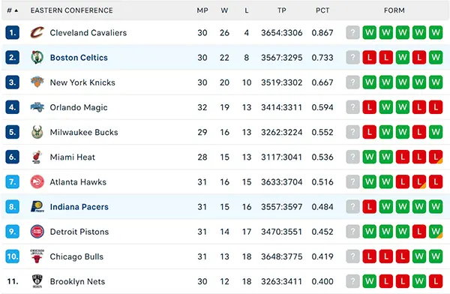Viewport: 450px width, 294px height.
Task: Open the Boston Celtics logo icon
Action: (x=37, y=58)
